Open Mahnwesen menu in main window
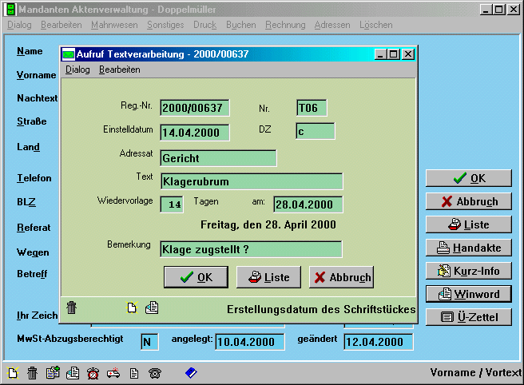Screen dimensions: 524x385 tap(114, 25)
